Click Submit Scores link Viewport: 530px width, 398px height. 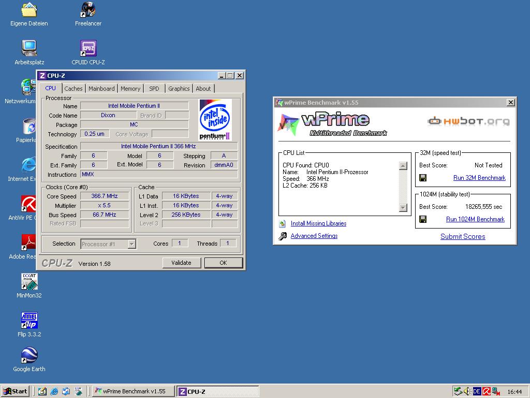463,236
